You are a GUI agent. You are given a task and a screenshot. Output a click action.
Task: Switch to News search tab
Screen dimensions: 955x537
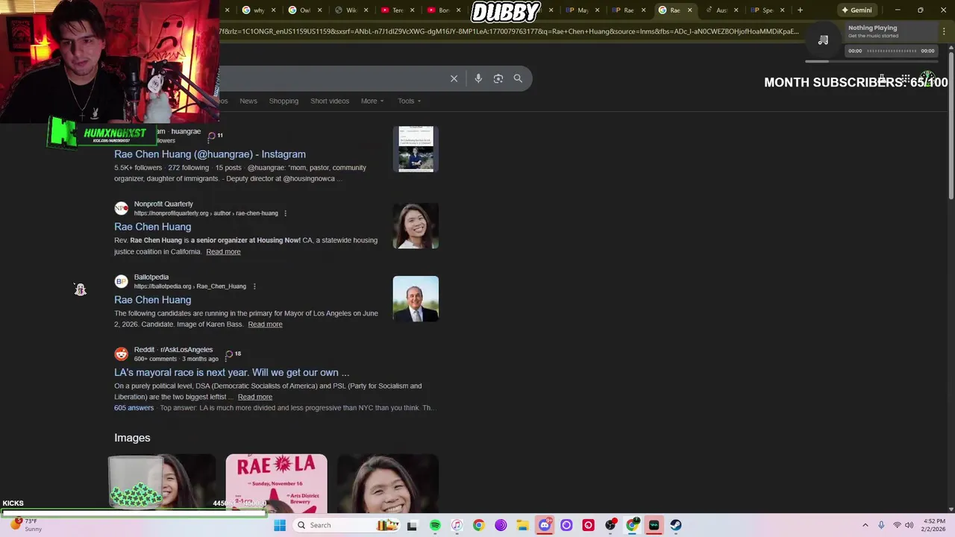(248, 101)
